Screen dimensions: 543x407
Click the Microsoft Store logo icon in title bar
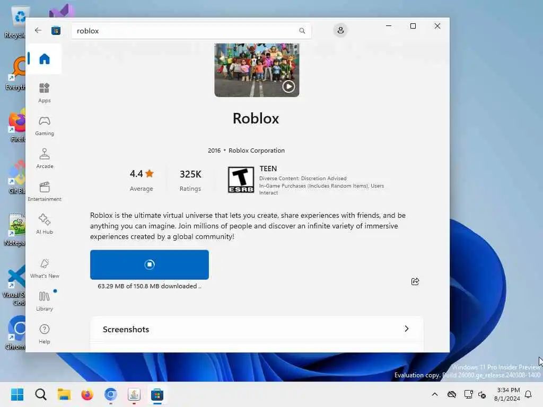coord(56,31)
